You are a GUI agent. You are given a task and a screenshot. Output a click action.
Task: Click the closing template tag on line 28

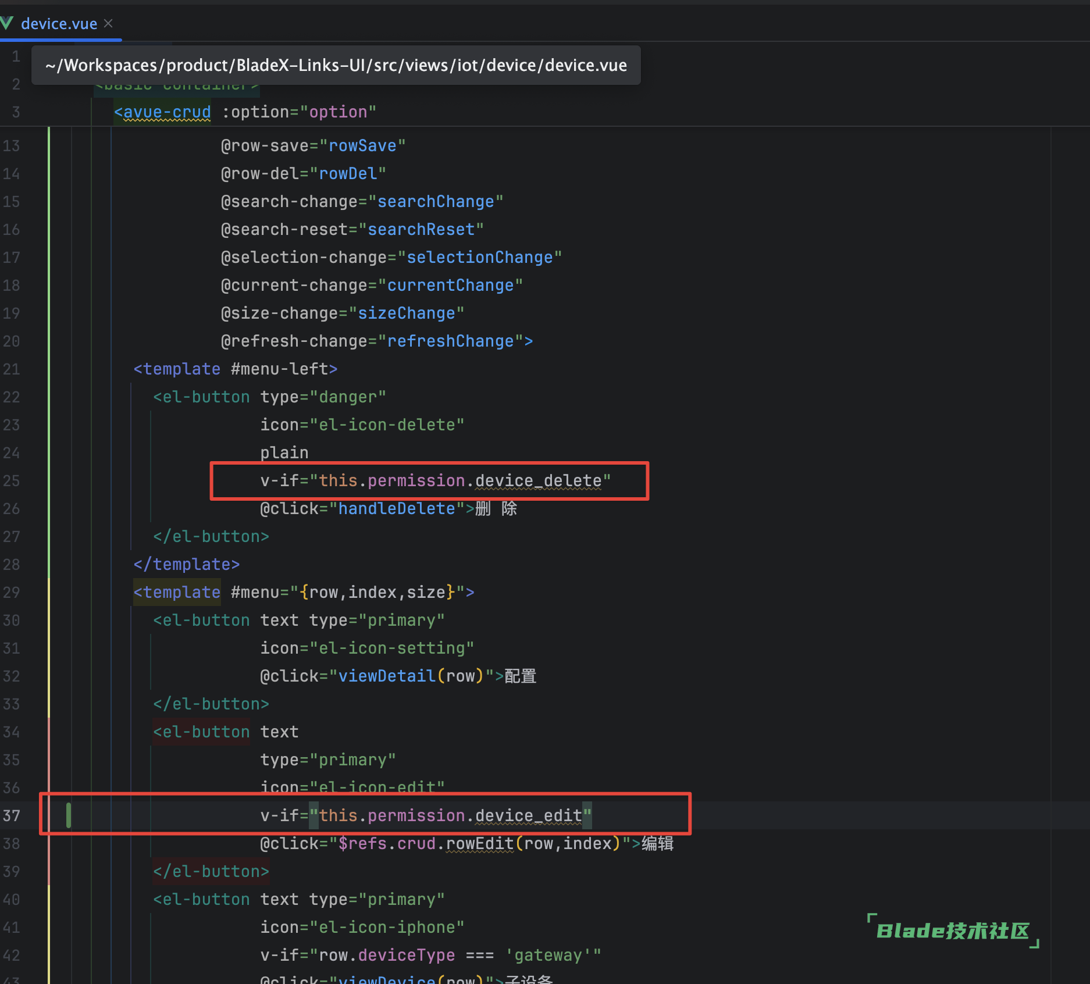pos(186,565)
